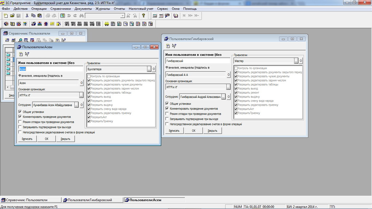Screen dimensions: 372x209
Task: Click the O button beside Сотрудник in Асем window
Action: (x=81, y=105)
